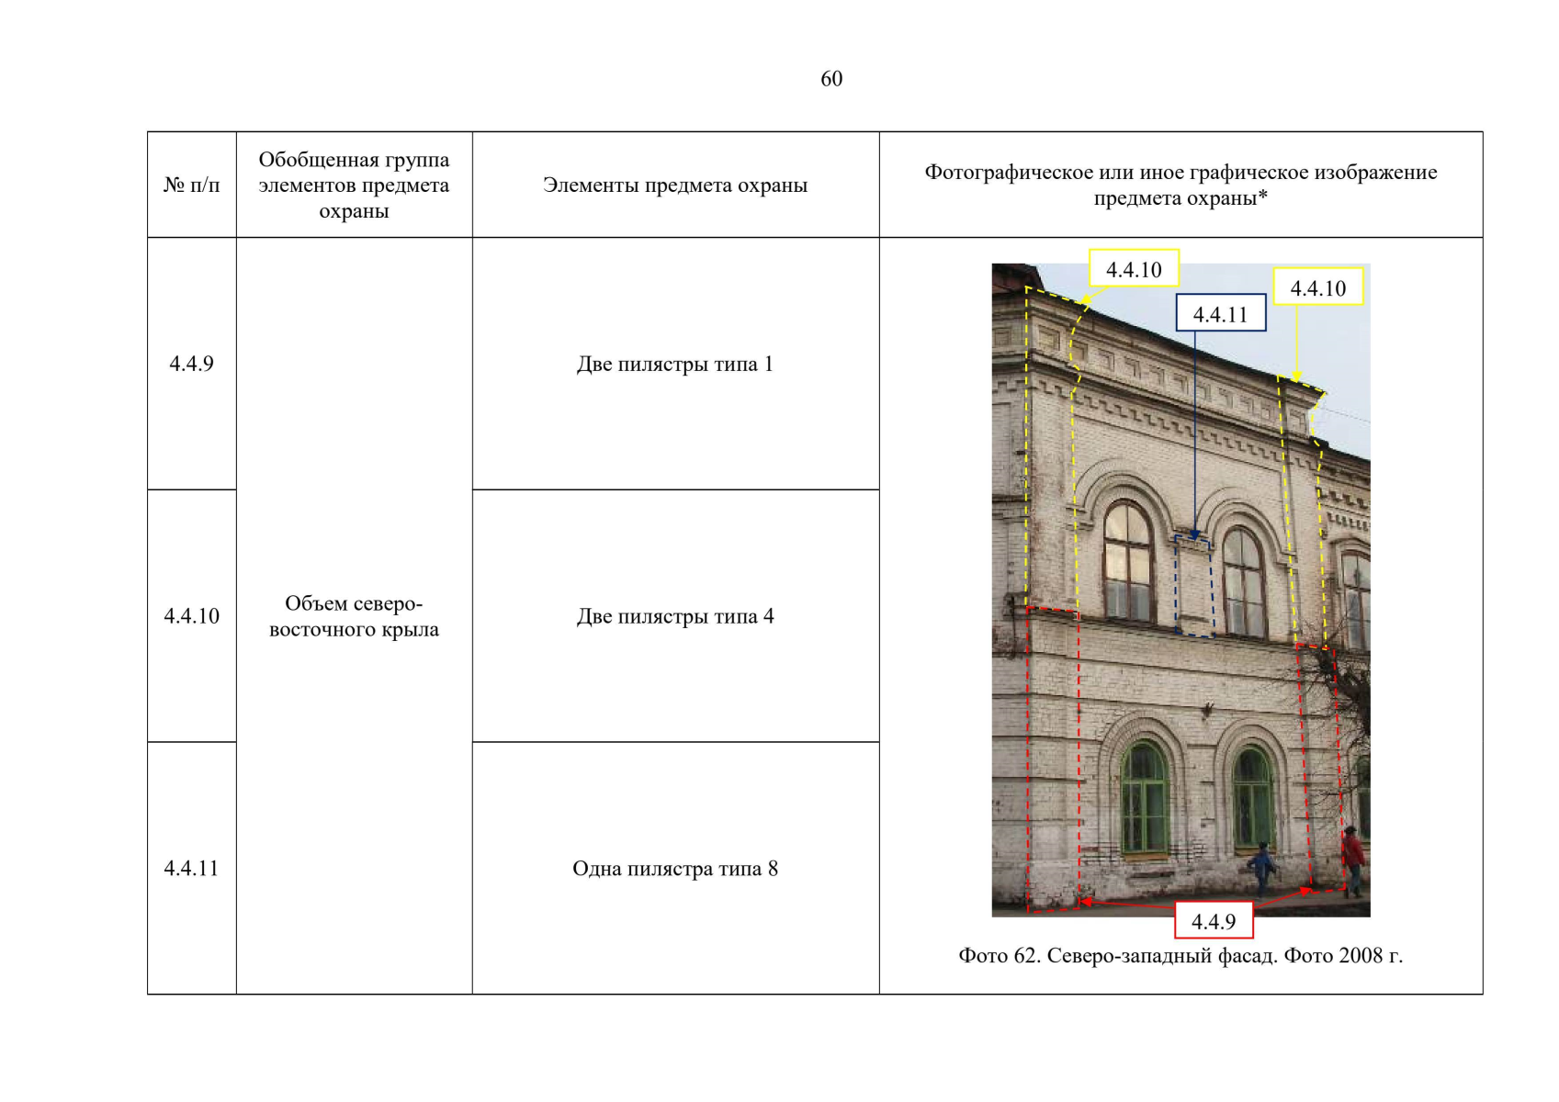Click the page number 60
This screenshot has width=1559, height=1102.
pyautogui.click(x=830, y=79)
